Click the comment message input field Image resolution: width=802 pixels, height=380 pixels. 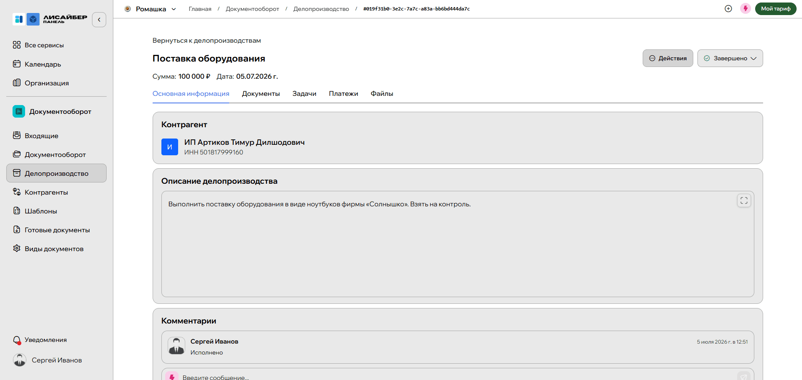pyautogui.click(x=452, y=377)
